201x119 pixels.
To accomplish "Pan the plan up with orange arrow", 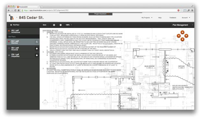I will [183, 32].
